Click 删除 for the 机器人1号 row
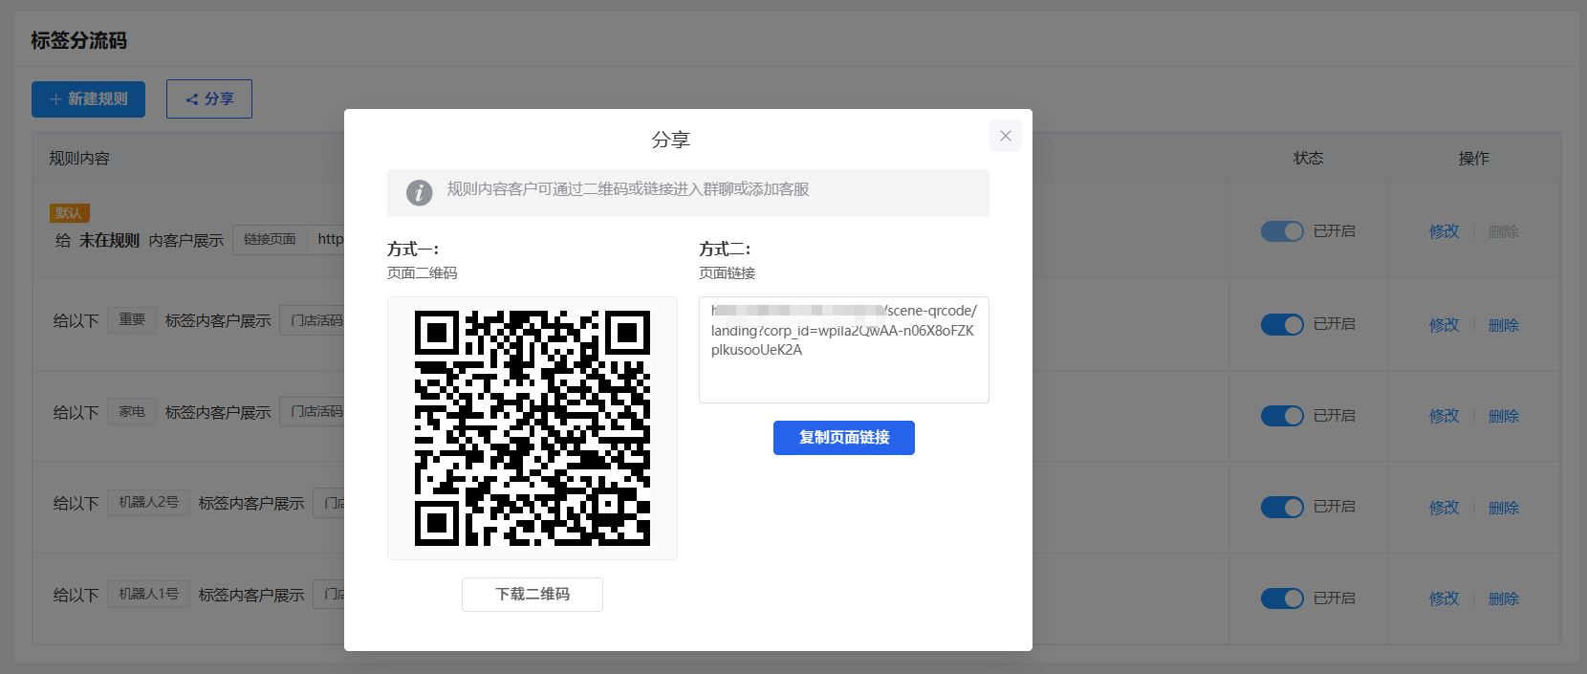This screenshot has height=674, width=1587. click(1503, 598)
